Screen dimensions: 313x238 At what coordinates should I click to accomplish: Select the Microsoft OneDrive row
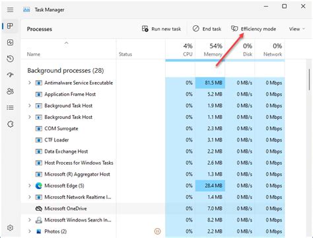(x=153, y=208)
